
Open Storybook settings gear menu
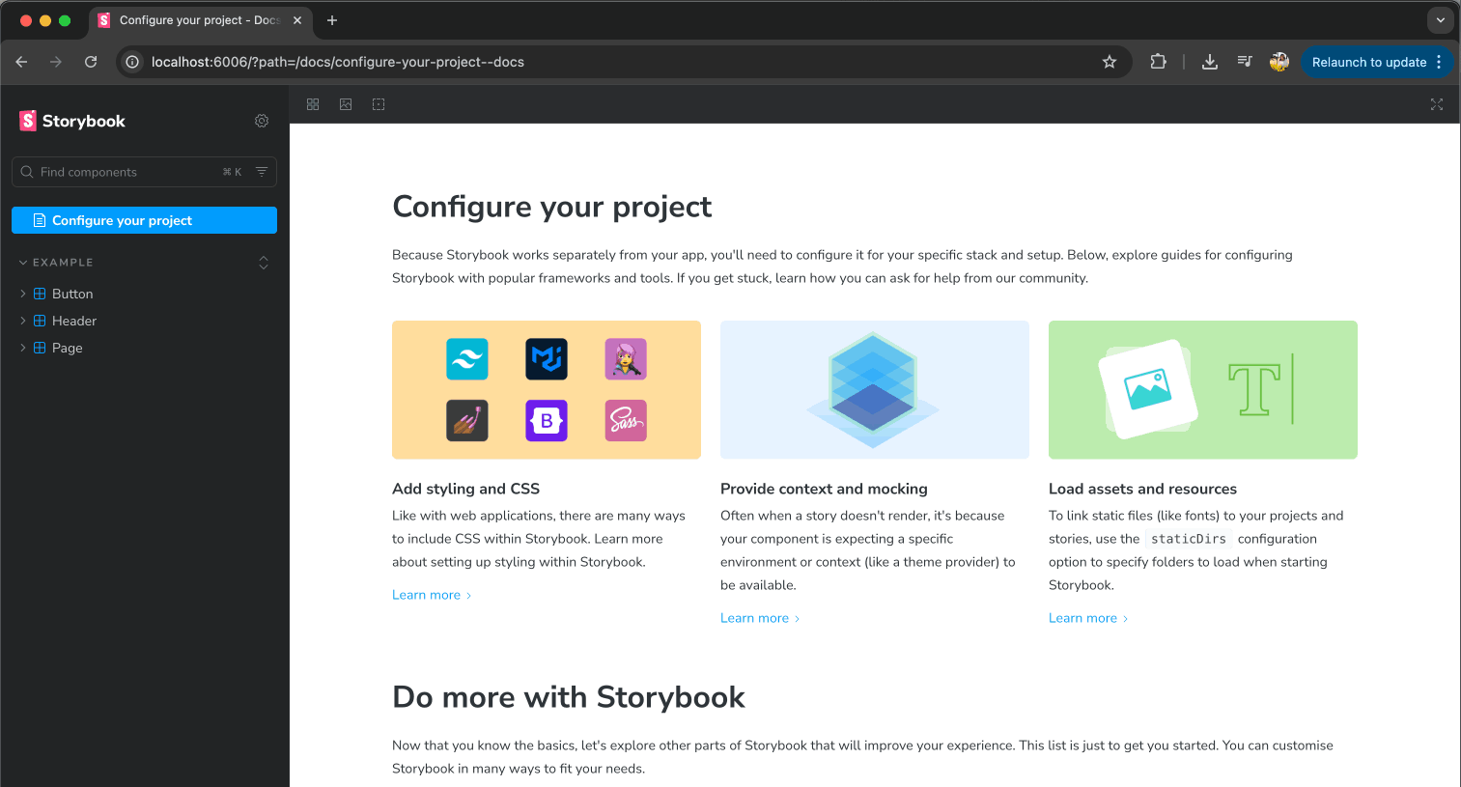pyautogui.click(x=262, y=121)
